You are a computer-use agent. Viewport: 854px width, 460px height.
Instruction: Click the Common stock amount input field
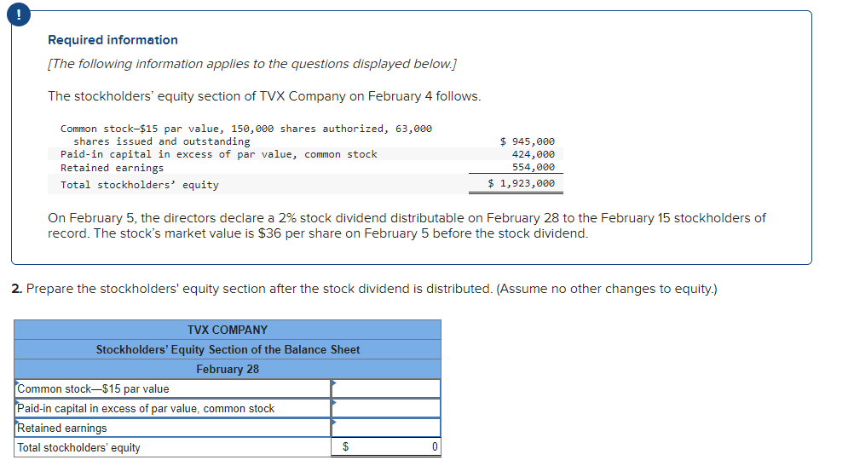tap(386, 389)
